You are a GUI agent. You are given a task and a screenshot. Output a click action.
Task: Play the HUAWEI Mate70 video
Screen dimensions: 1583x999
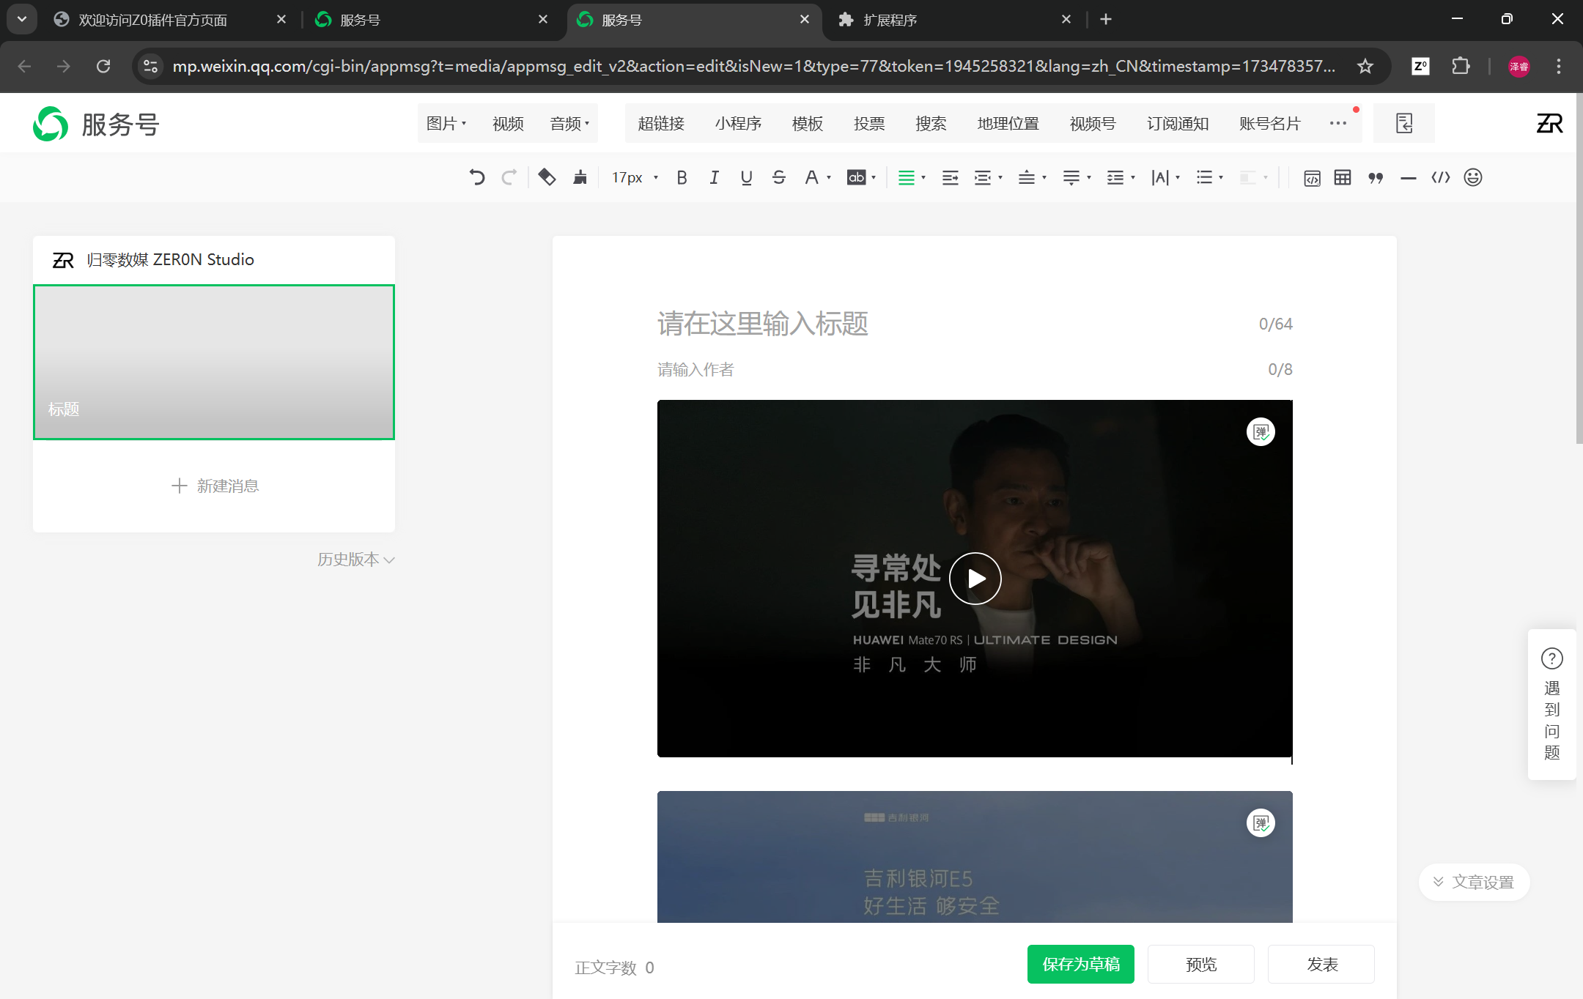(x=975, y=579)
